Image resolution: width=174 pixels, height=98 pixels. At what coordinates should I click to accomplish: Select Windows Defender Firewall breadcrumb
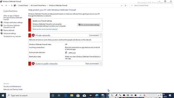(58, 5)
